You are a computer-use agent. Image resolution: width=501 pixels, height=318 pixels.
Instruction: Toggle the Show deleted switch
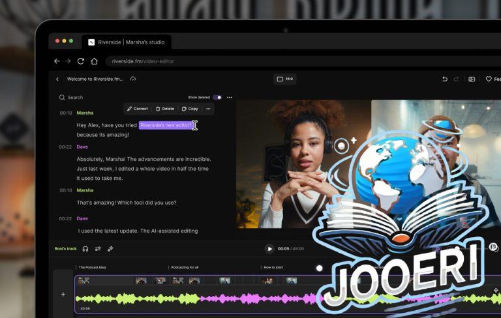coord(217,97)
